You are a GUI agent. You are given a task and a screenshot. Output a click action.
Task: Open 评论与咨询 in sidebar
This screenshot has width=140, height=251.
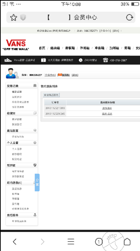tap(18, 137)
